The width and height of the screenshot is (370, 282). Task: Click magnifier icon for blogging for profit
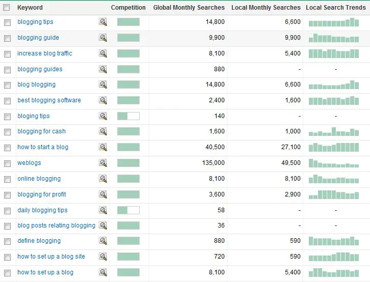point(103,194)
